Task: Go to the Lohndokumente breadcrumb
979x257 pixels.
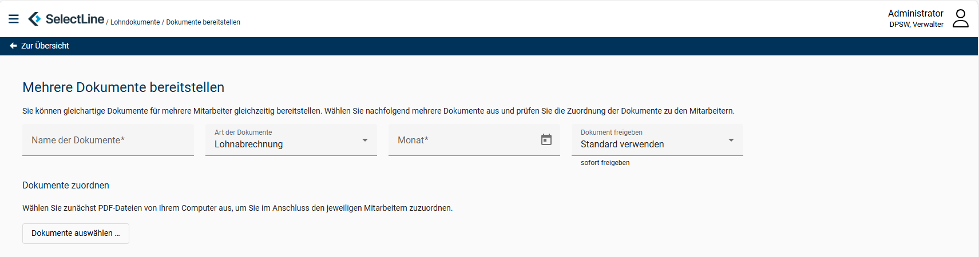Action: [135, 22]
